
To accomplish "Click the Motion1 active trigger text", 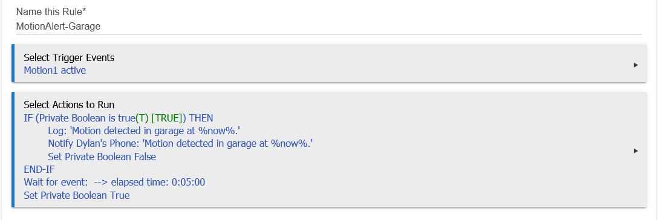I will (55, 70).
